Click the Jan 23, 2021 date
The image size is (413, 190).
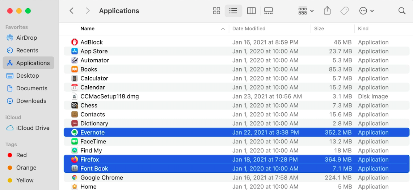[x=267, y=96]
